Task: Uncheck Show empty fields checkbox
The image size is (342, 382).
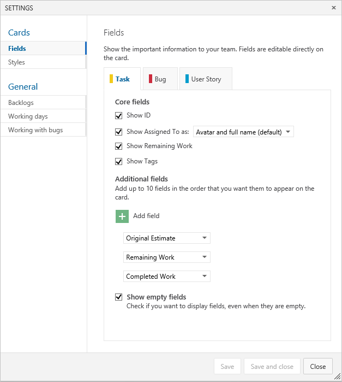Action: click(x=118, y=297)
